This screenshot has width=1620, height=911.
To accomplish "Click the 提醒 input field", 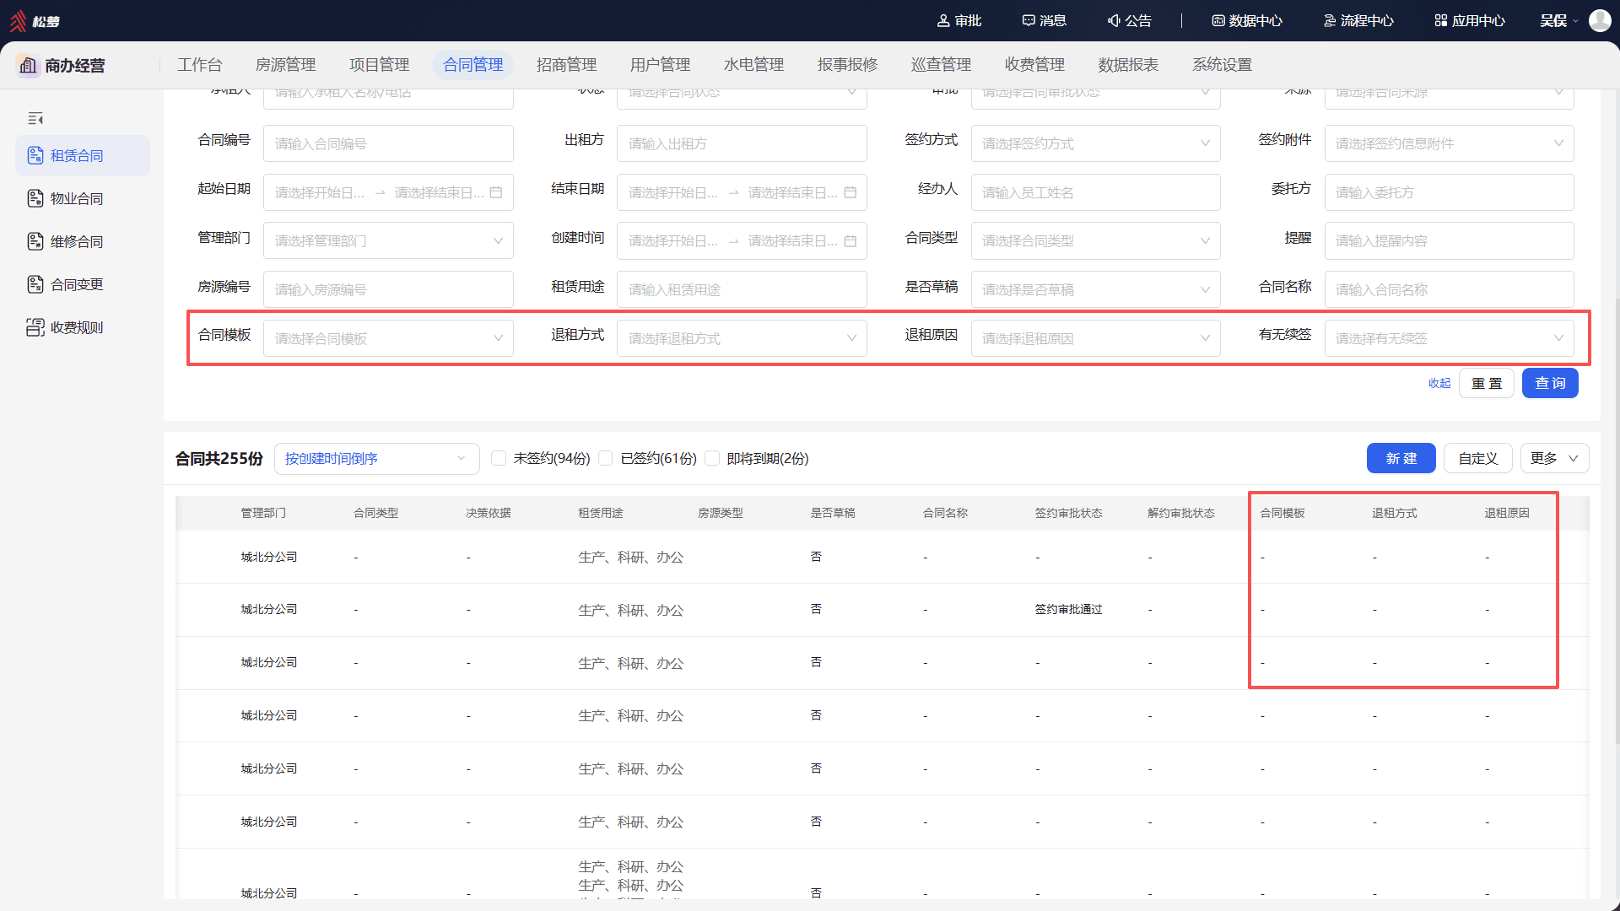I will coord(1449,240).
